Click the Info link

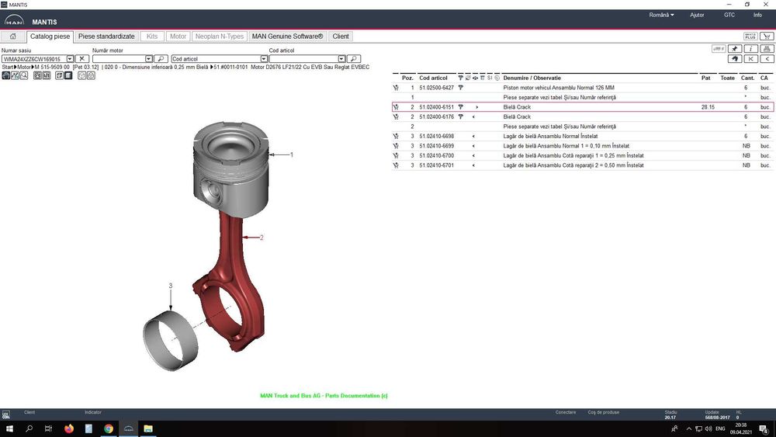tap(757, 15)
